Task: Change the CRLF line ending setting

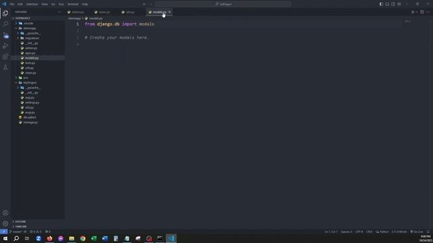Action: (369, 232)
